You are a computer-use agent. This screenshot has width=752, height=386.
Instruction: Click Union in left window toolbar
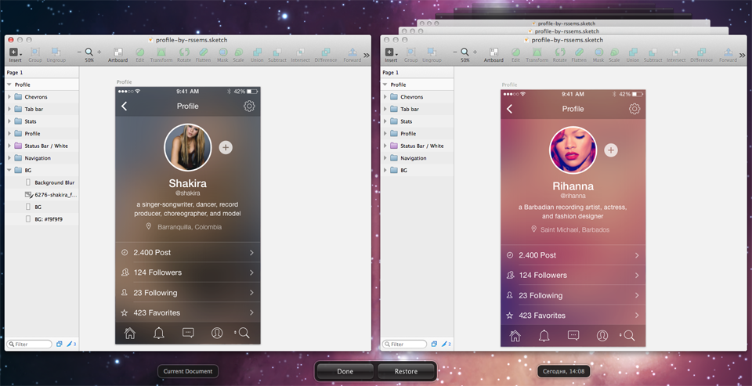coord(257,55)
